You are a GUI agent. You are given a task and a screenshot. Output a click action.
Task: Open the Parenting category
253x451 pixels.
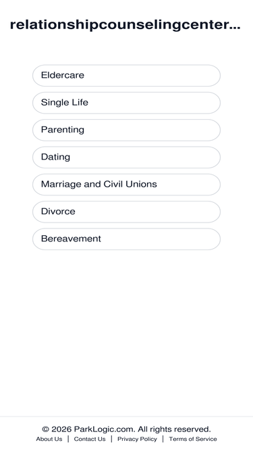126,130
